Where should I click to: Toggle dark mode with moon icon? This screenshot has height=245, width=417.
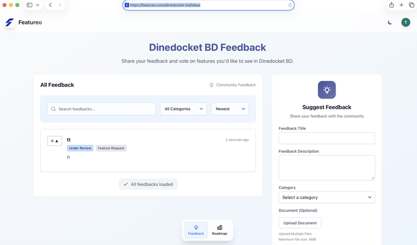(x=390, y=23)
